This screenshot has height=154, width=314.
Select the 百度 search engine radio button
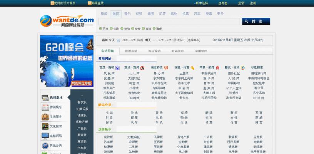tap(100, 28)
